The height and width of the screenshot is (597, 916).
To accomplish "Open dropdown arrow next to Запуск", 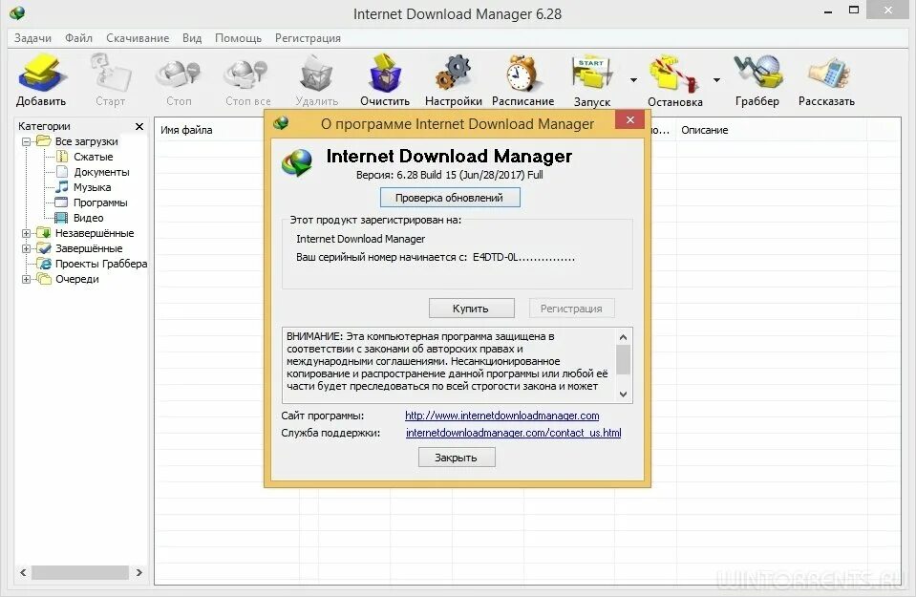I will point(633,80).
